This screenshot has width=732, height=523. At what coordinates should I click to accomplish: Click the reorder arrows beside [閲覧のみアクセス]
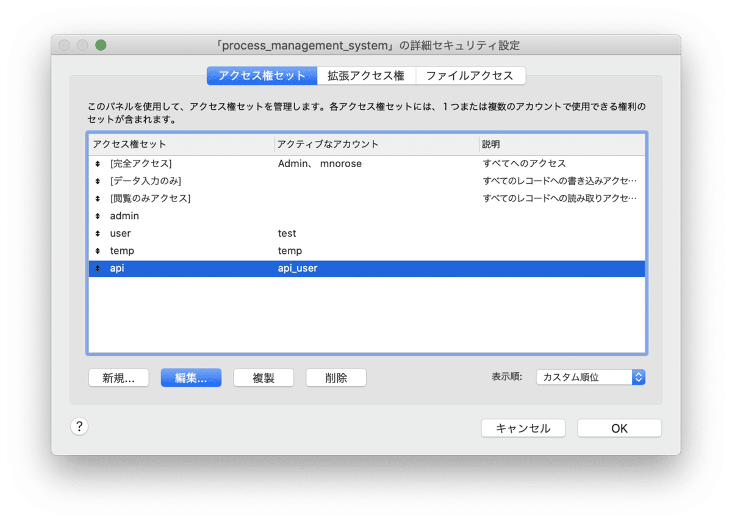[97, 198]
